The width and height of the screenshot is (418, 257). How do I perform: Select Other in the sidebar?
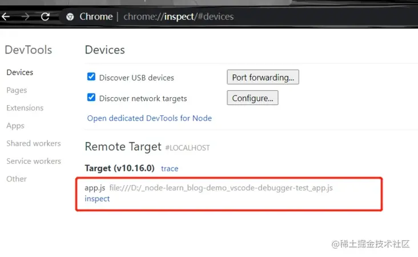[17, 179]
